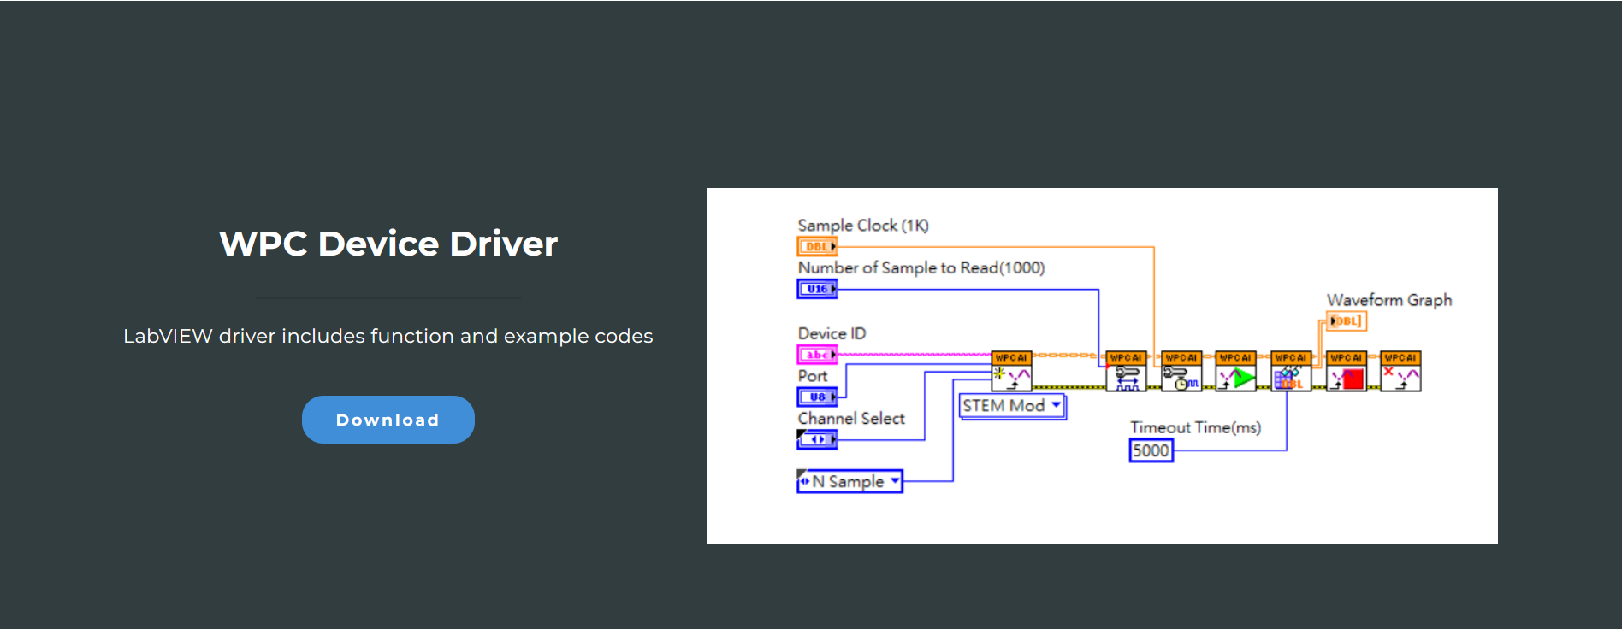
Task: Select the Number of Sample U16 terminal
Action: click(x=817, y=290)
